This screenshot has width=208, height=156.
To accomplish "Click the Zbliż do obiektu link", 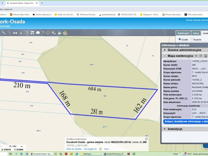I will coord(74,149).
